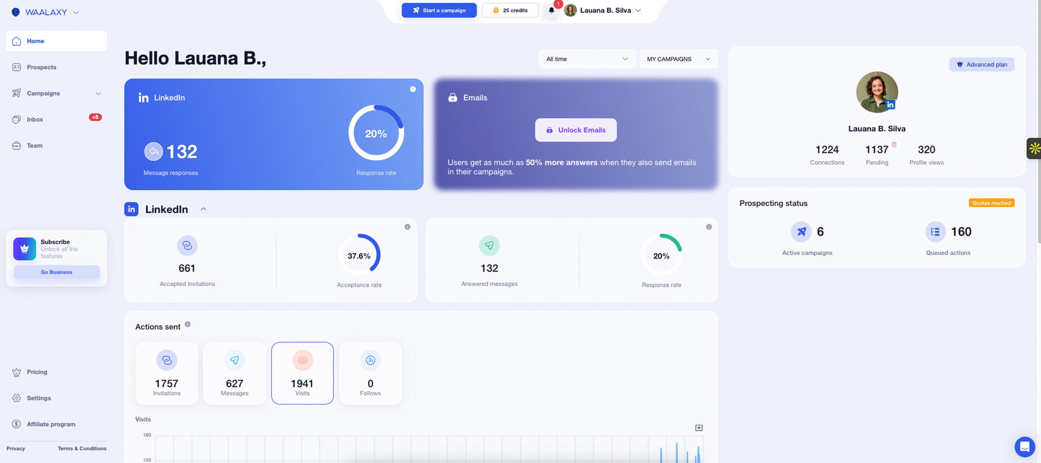Click the Accepted invitations link icon
Image resolution: width=1041 pixels, height=463 pixels.
coord(187,246)
